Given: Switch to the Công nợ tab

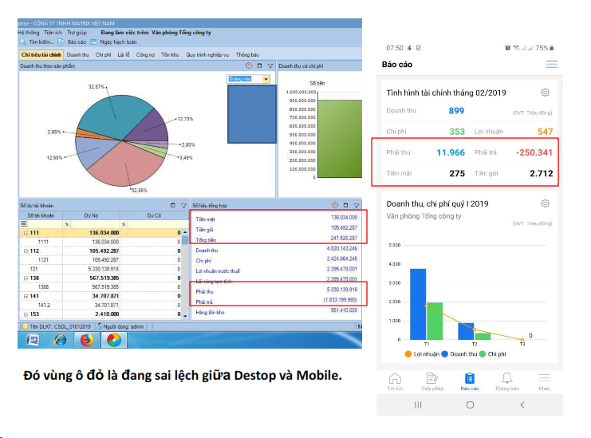Looking at the screenshot, I should 145,54.
